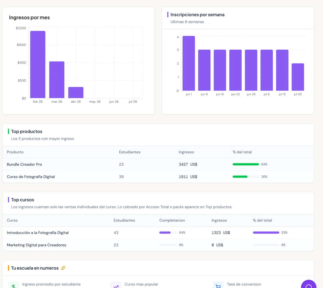Click the 1911 US$ revenue value

click(x=188, y=177)
